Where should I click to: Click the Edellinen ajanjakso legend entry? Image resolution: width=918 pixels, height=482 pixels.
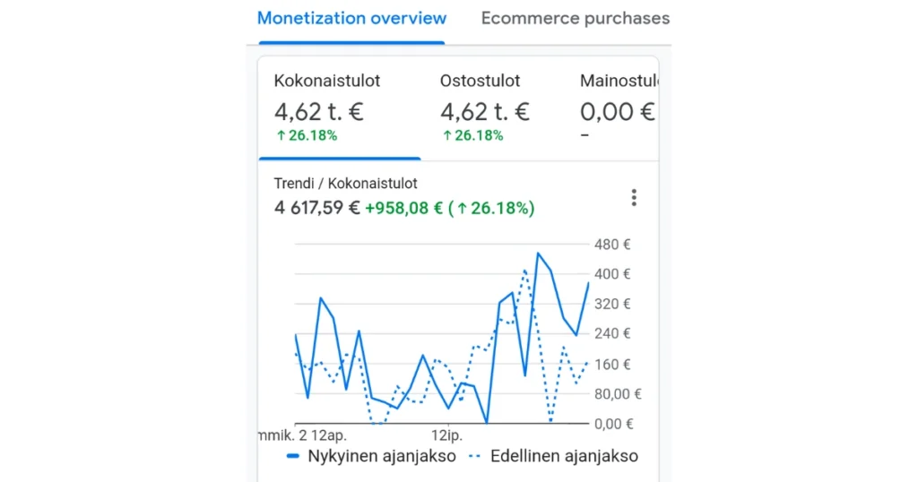pos(554,456)
